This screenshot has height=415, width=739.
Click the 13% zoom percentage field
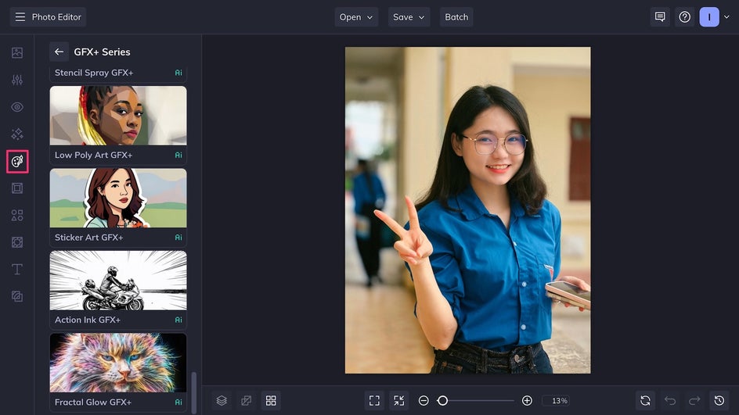[556, 400]
